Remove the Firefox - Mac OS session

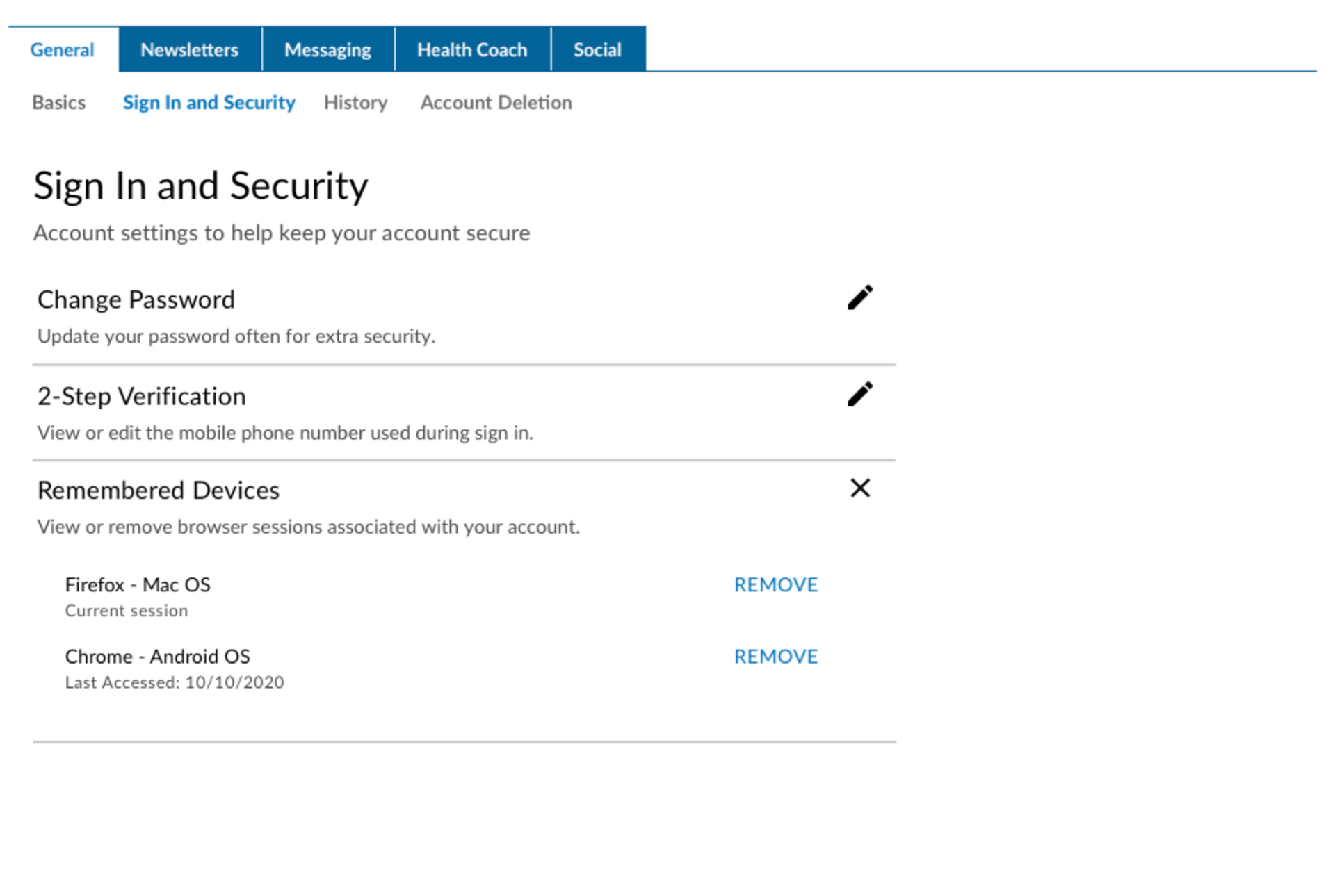(776, 585)
